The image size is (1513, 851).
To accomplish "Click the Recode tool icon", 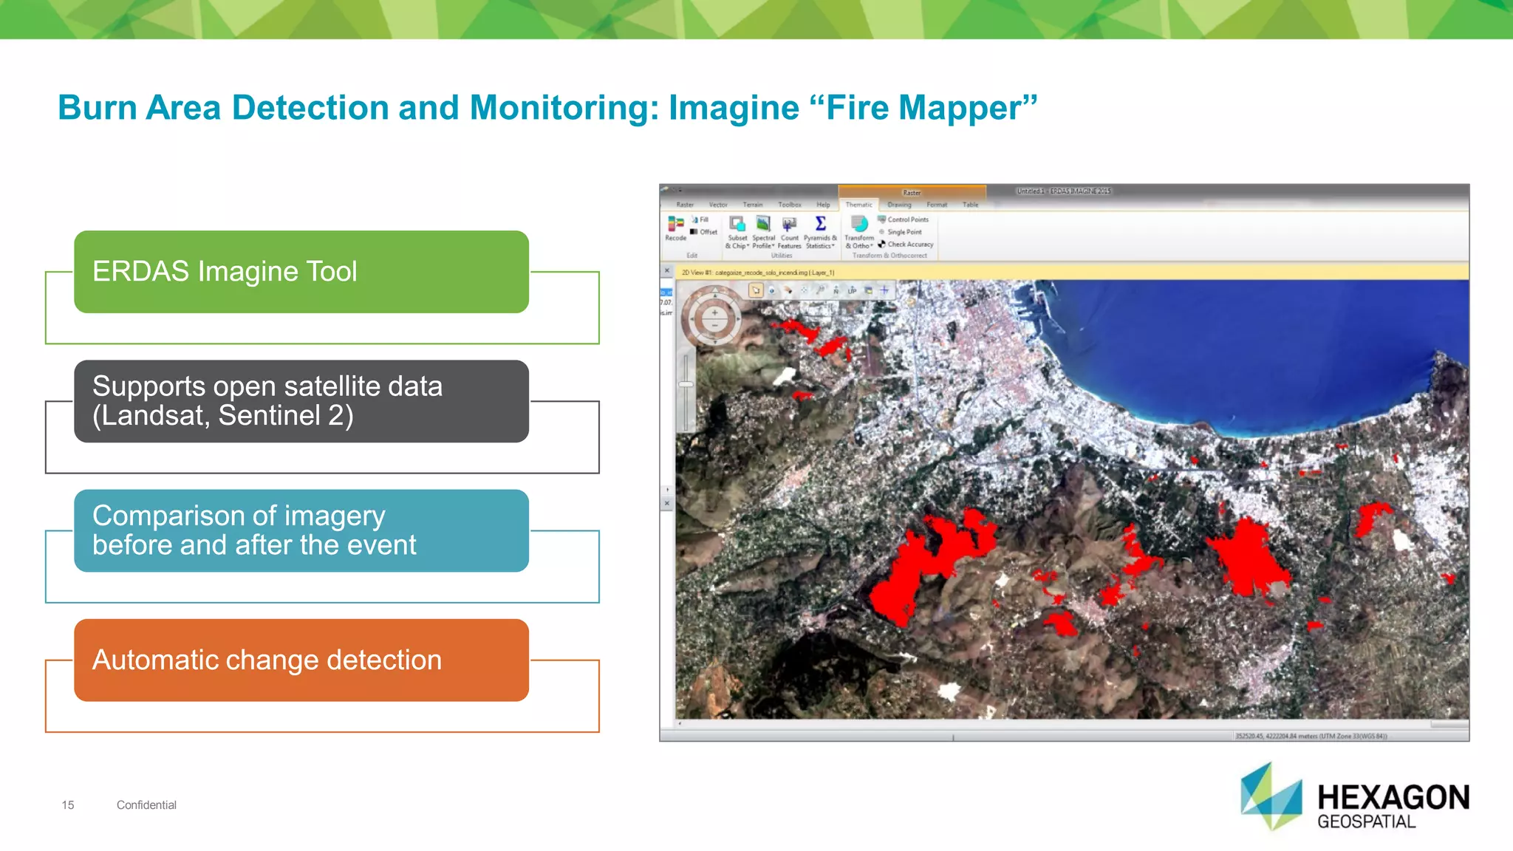I will (676, 224).
